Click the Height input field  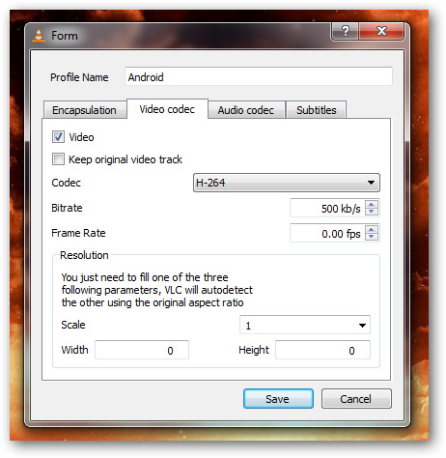(322, 350)
